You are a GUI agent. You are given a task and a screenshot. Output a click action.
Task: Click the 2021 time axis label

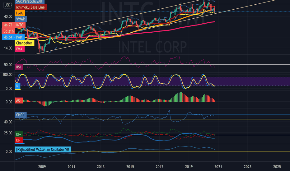coord(218,167)
